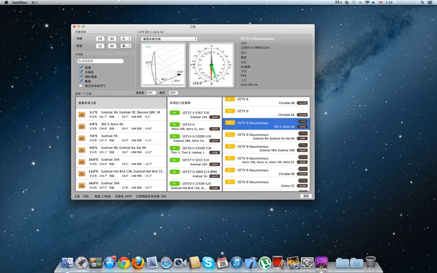Open Launchpad from the dock
This screenshot has height=273, width=437.
(x=81, y=263)
